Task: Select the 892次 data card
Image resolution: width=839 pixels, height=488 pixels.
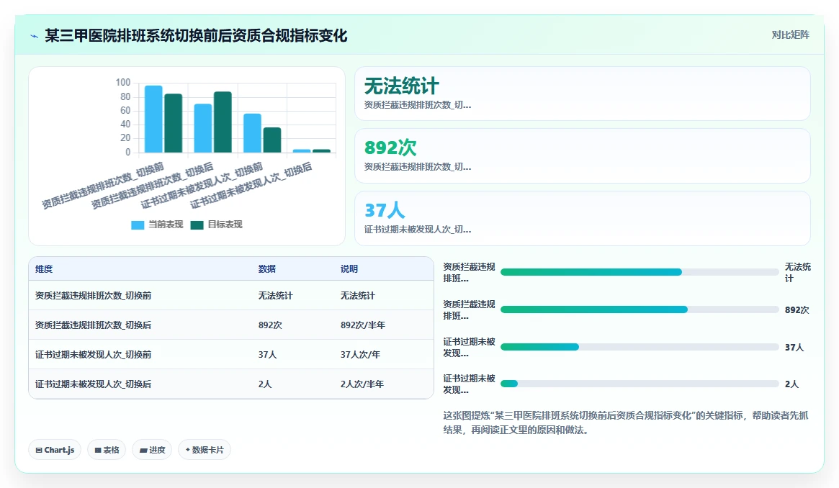Action: tap(582, 156)
